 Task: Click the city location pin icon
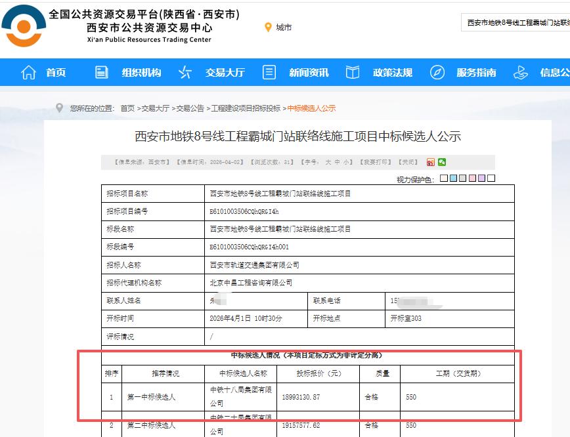point(268,28)
